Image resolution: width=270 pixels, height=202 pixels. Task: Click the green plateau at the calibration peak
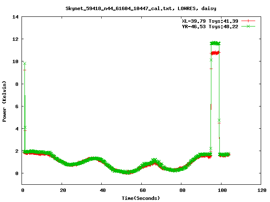(215, 43)
